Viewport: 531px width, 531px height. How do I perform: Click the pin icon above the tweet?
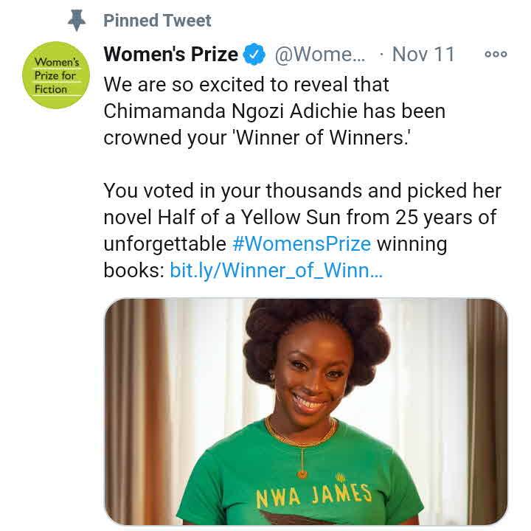[77, 21]
